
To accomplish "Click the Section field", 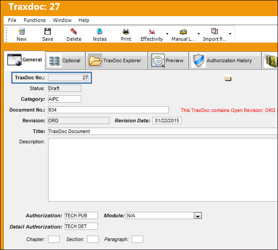I will tap(93, 239).
